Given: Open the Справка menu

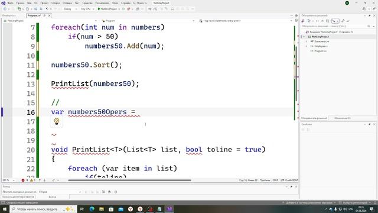Looking at the screenshot, I should [126, 3].
